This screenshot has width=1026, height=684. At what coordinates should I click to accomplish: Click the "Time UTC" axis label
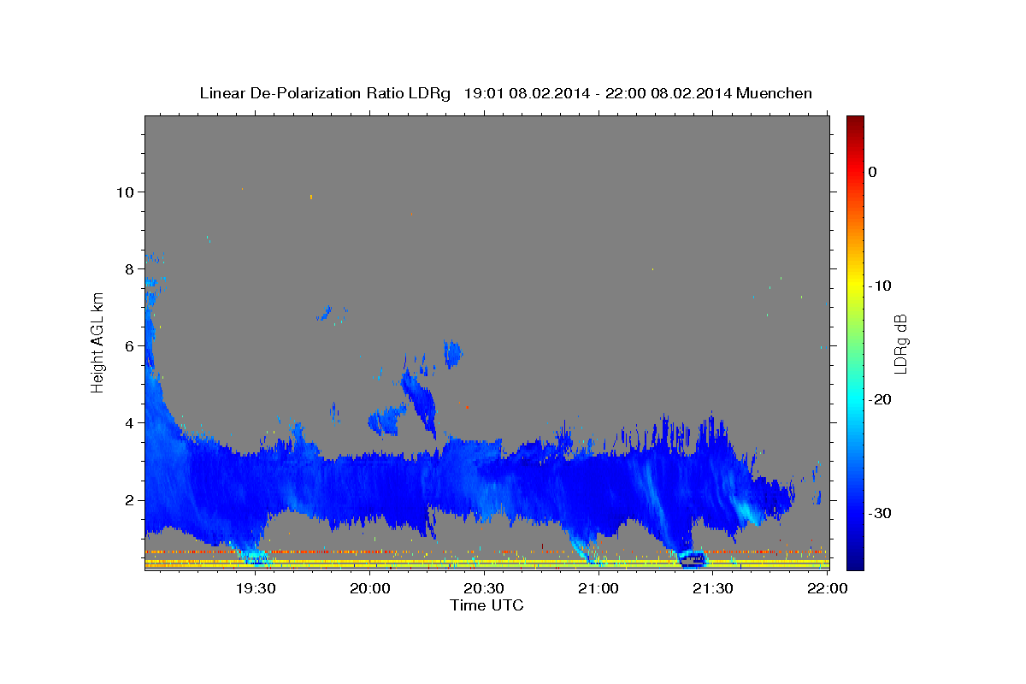pos(486,605)
